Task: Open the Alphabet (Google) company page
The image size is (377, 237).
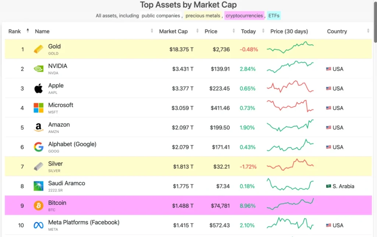Action: pos(72,144)
